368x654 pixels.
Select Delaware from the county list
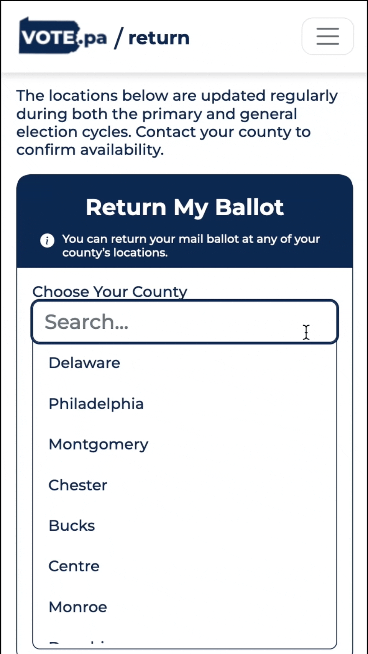tap(185, 363)
